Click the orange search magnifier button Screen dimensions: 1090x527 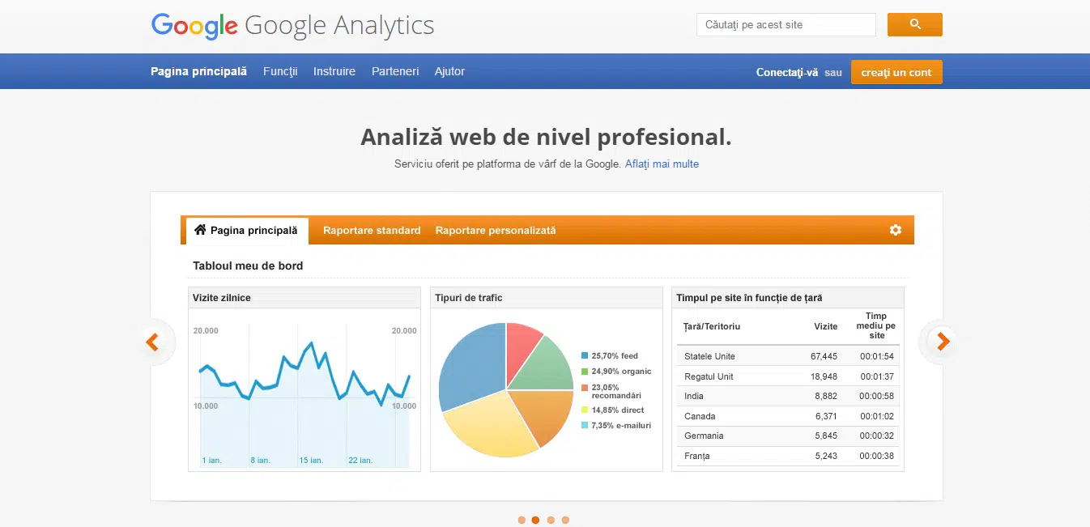914,24
